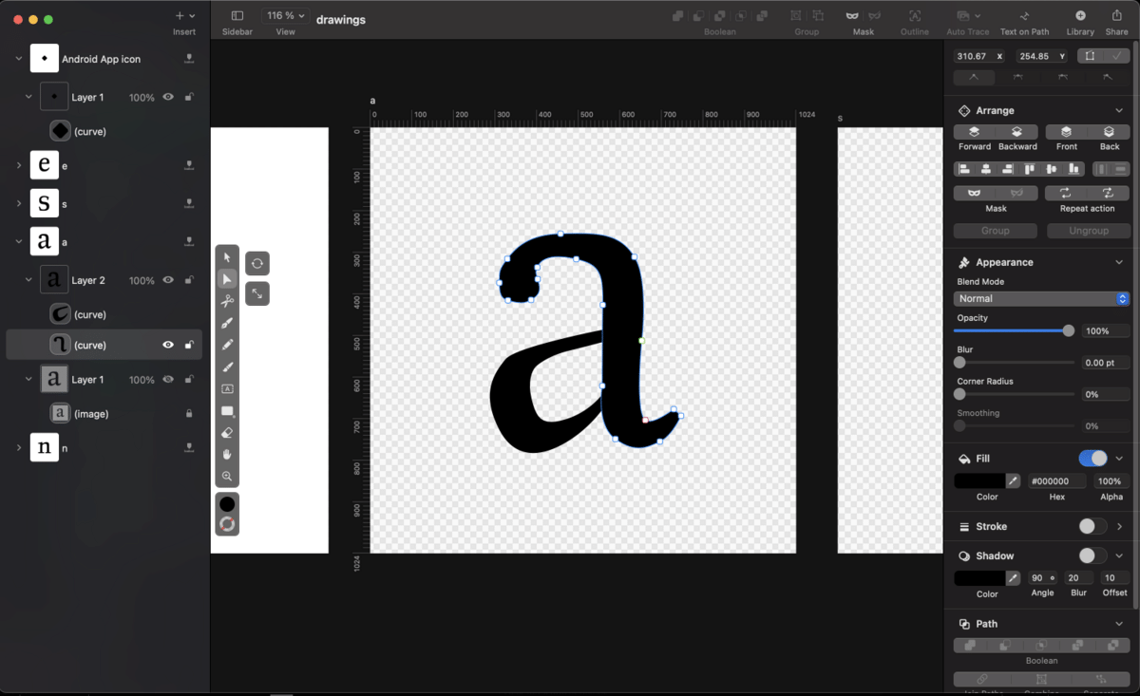The image size is (1140, 696).
Task: Click the Hex #000000 field
Action: (1057, 481)
